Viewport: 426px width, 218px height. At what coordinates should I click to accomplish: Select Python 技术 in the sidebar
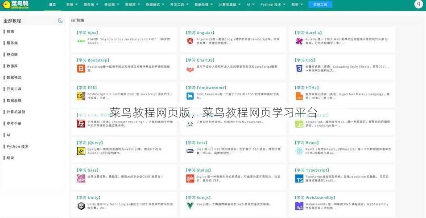pos(17,146)
